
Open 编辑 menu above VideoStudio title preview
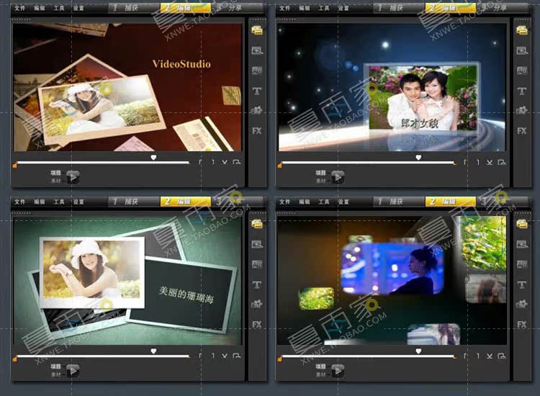[40, 8]
